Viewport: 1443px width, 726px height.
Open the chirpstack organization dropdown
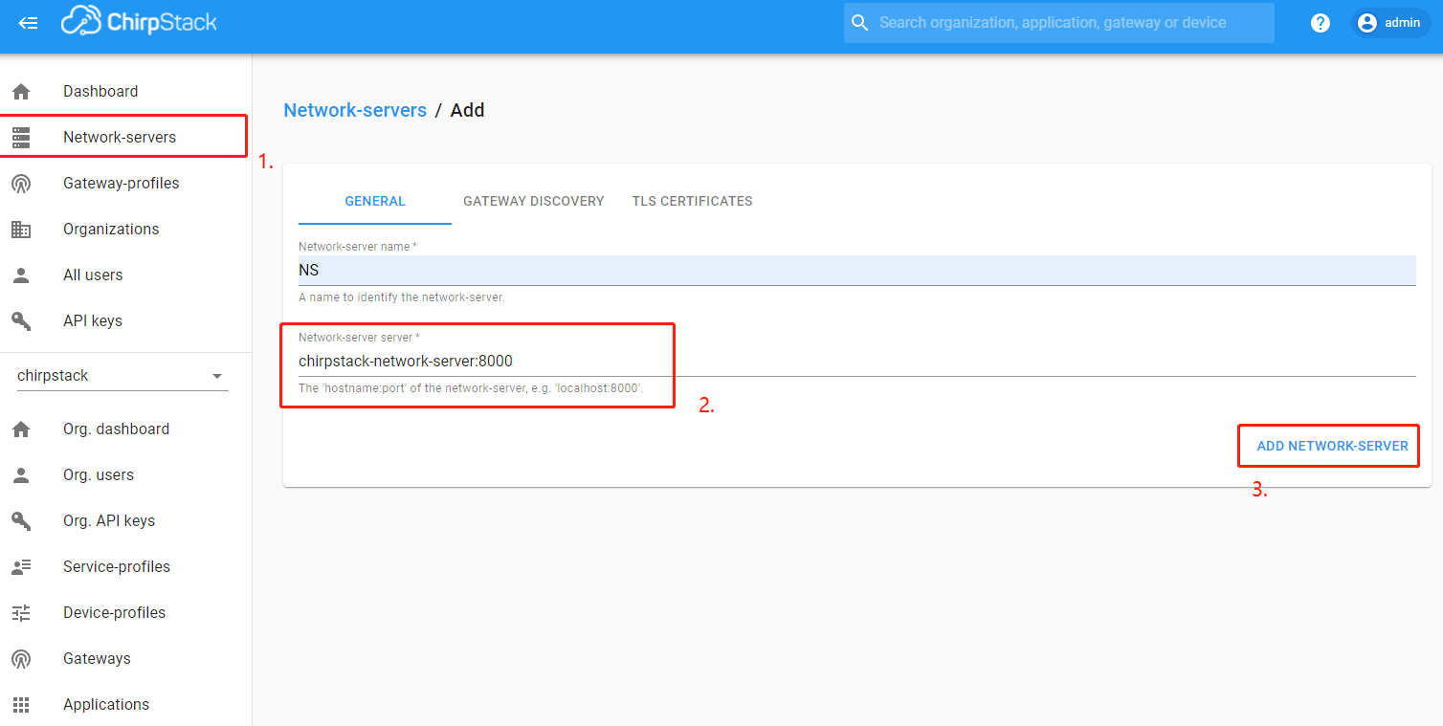tap(122, 376)
